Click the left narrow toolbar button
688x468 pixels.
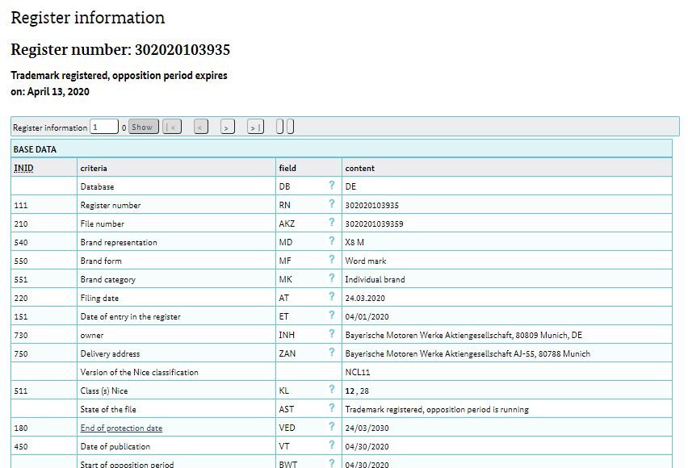pyautogui.click(x=280, y=127)
